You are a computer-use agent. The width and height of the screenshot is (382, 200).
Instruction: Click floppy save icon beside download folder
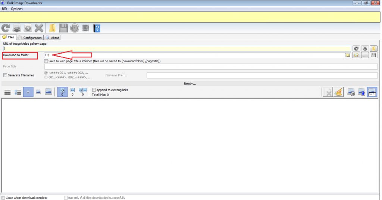tap(373, 55)
